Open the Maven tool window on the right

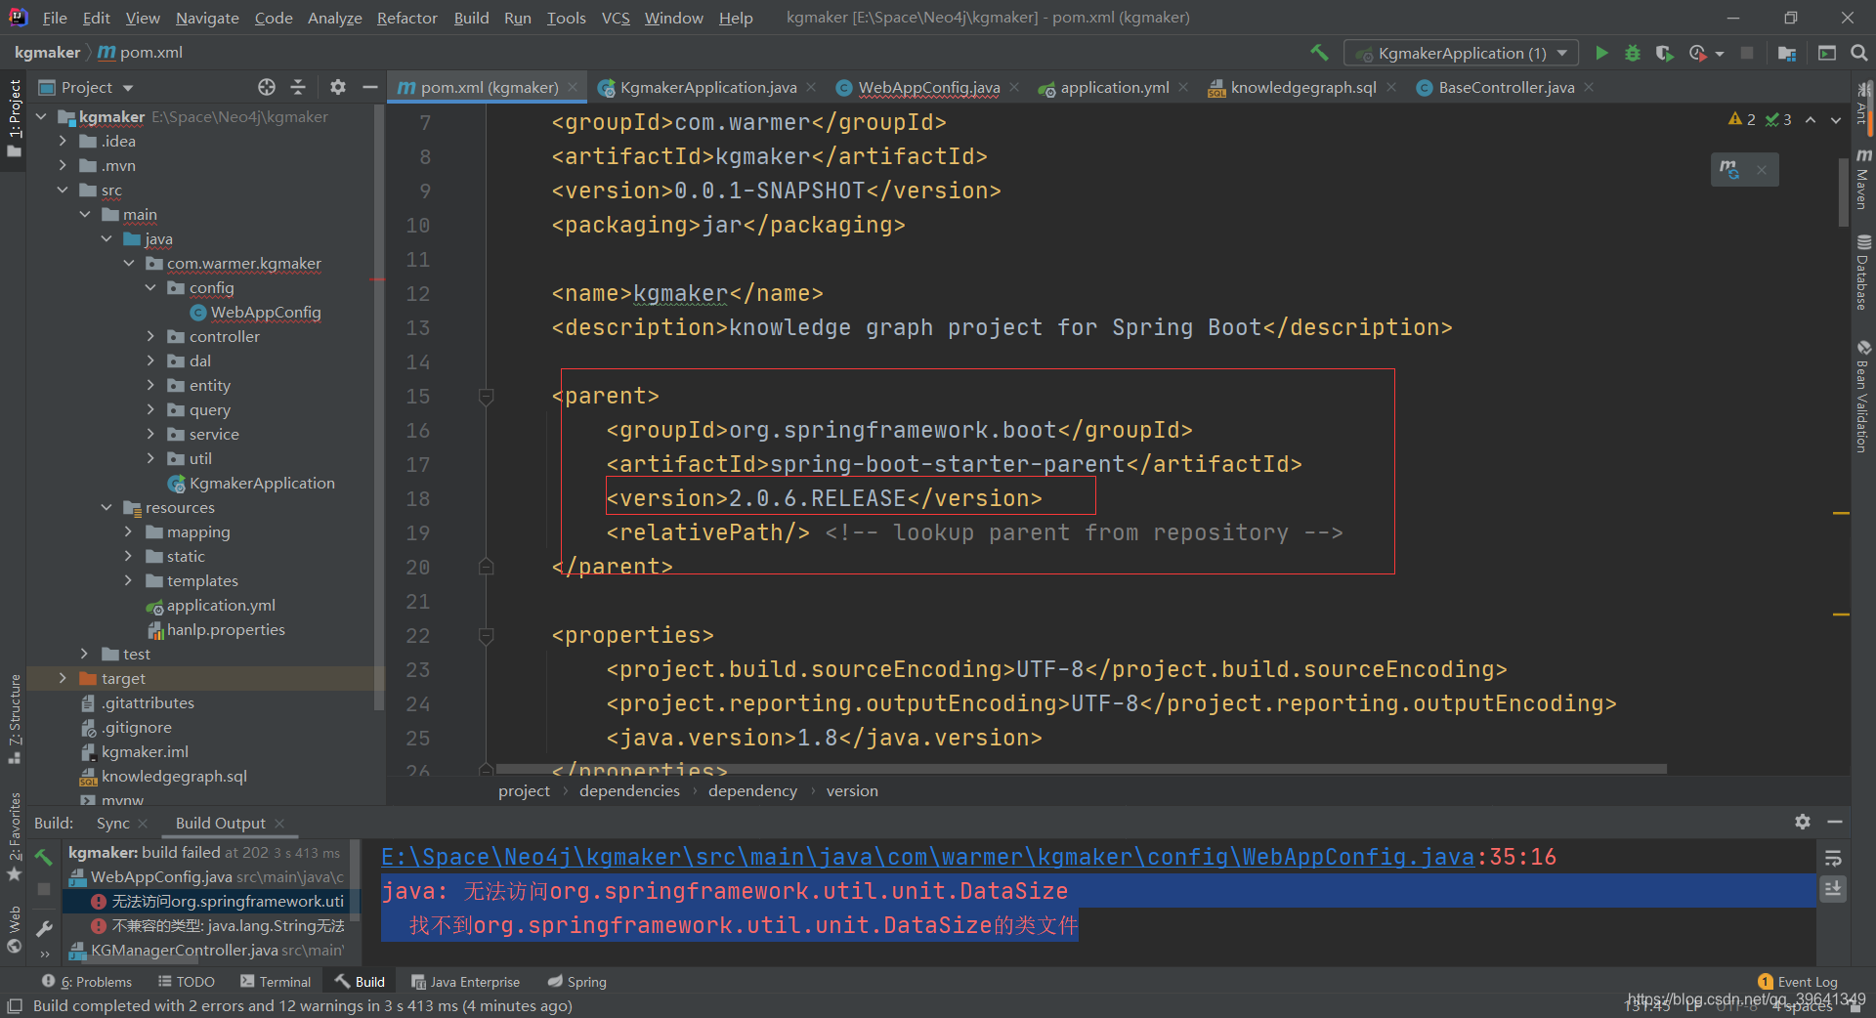point(1862,181)
